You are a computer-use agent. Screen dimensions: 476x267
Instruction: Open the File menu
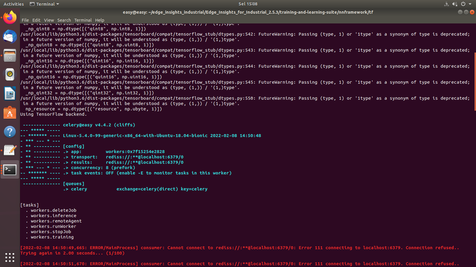click(25, 20)
